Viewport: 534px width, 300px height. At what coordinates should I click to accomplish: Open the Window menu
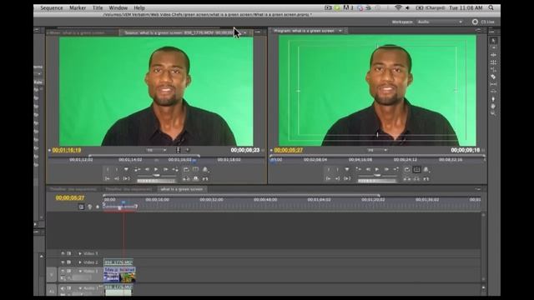[x=118, y=7]
